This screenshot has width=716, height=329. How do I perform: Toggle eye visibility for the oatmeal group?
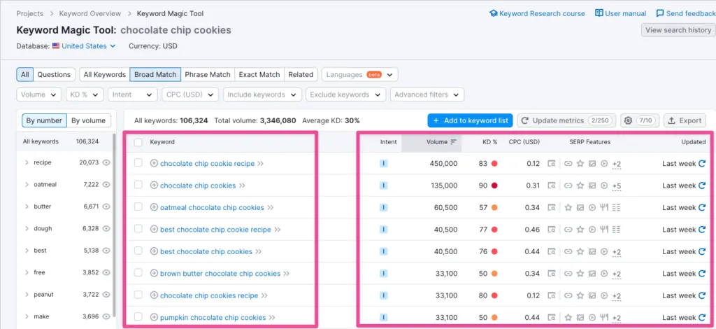click(x=106, y=185)
